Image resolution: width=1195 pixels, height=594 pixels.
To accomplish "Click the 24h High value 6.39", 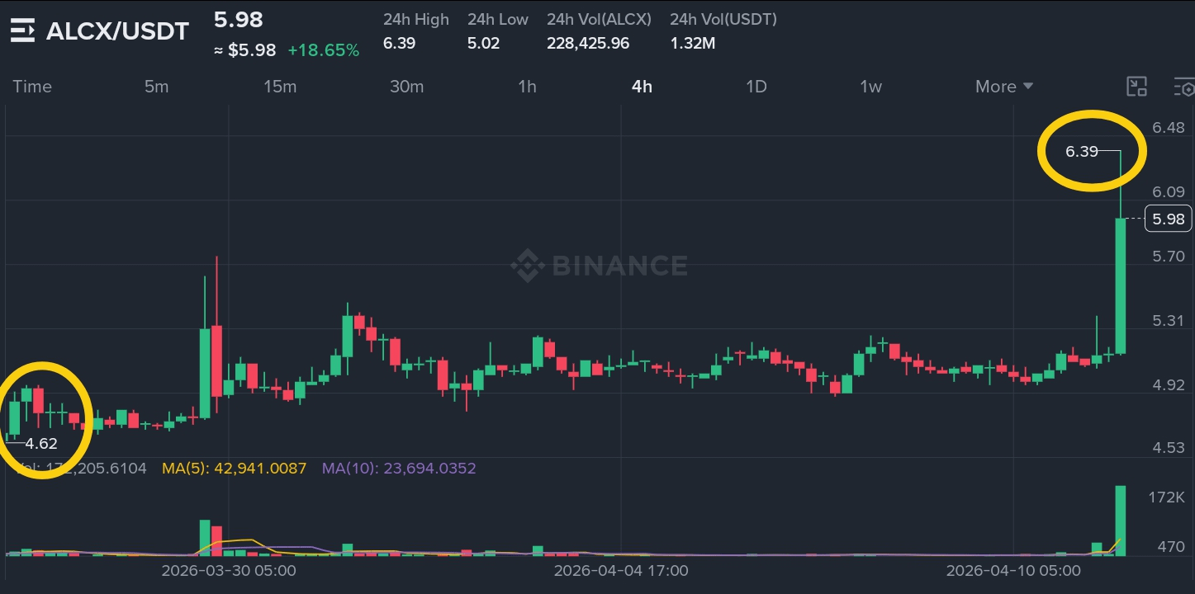I will point(399,44).
